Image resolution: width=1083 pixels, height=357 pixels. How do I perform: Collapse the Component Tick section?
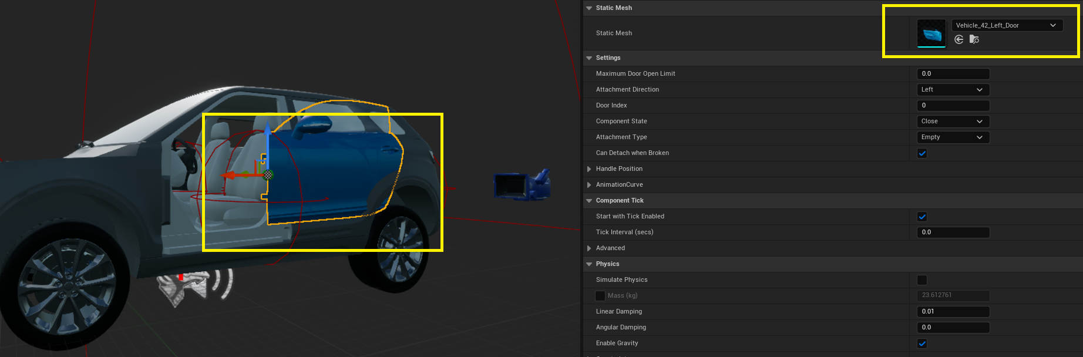tap(589, 201)
